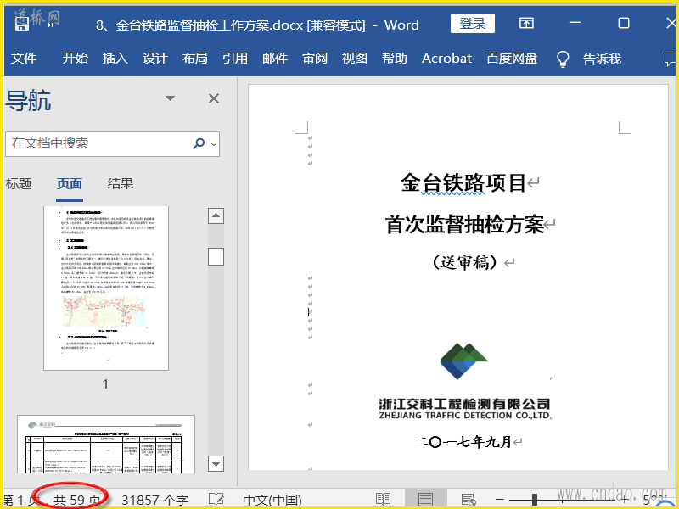The height and width of the screenshot is (509, 679).
Task: Expand quick access toolbar customize arrow
Action: click(x=52, y=25)
